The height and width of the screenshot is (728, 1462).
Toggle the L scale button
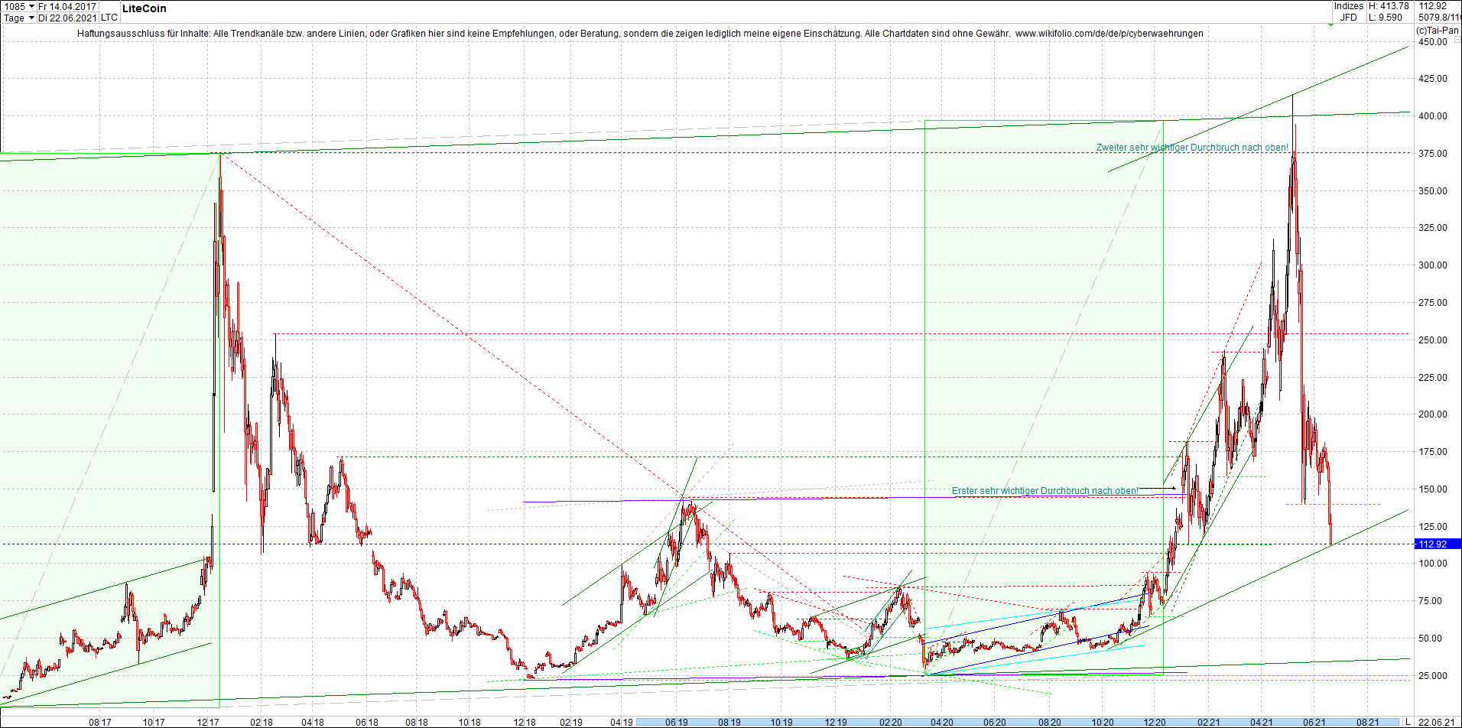(1408, 722)
